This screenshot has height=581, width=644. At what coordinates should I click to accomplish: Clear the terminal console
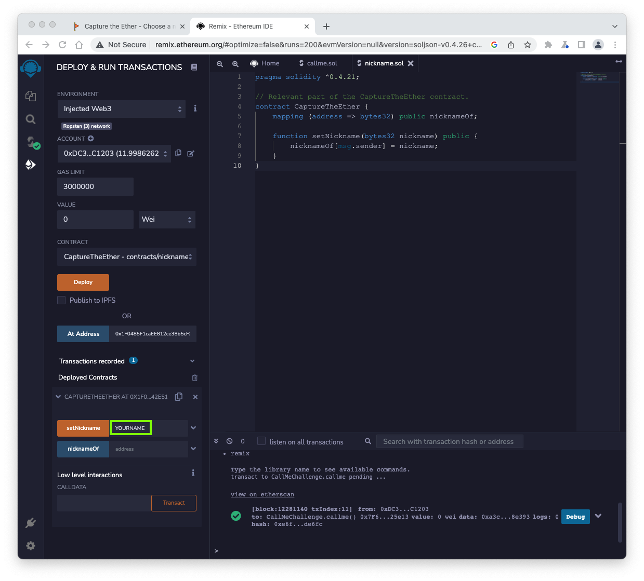click(x=229, y=441)
